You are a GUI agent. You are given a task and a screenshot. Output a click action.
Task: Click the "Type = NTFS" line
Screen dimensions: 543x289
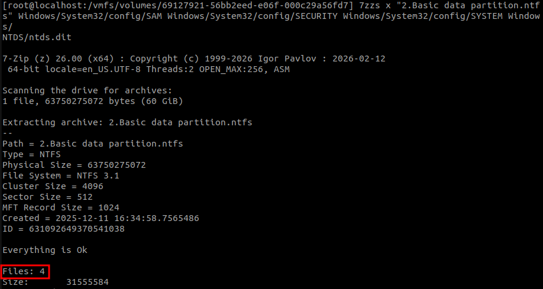[31, 154]
